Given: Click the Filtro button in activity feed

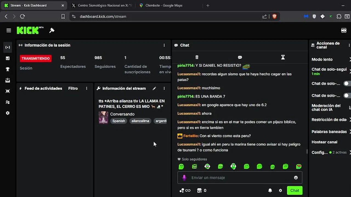Looking at the screenshot, I should [x=73, y=88].
